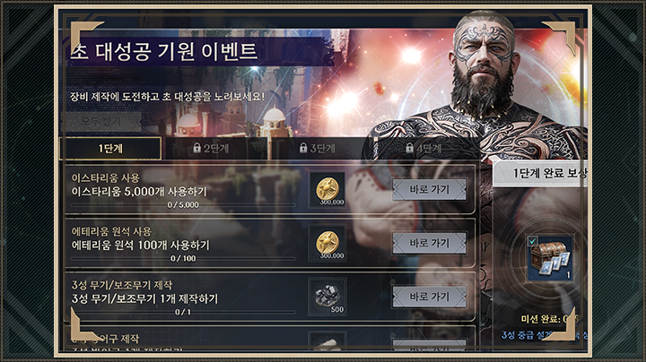This screenshot has width=646, height=362.
Task: Click the 모두 받기 button
Action: pos(101,121)
